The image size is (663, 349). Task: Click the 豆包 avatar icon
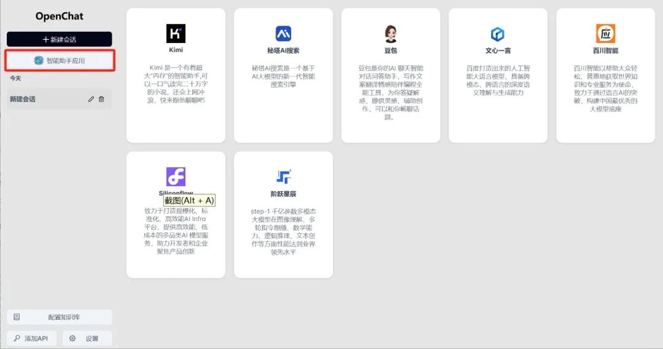(390, 33)
